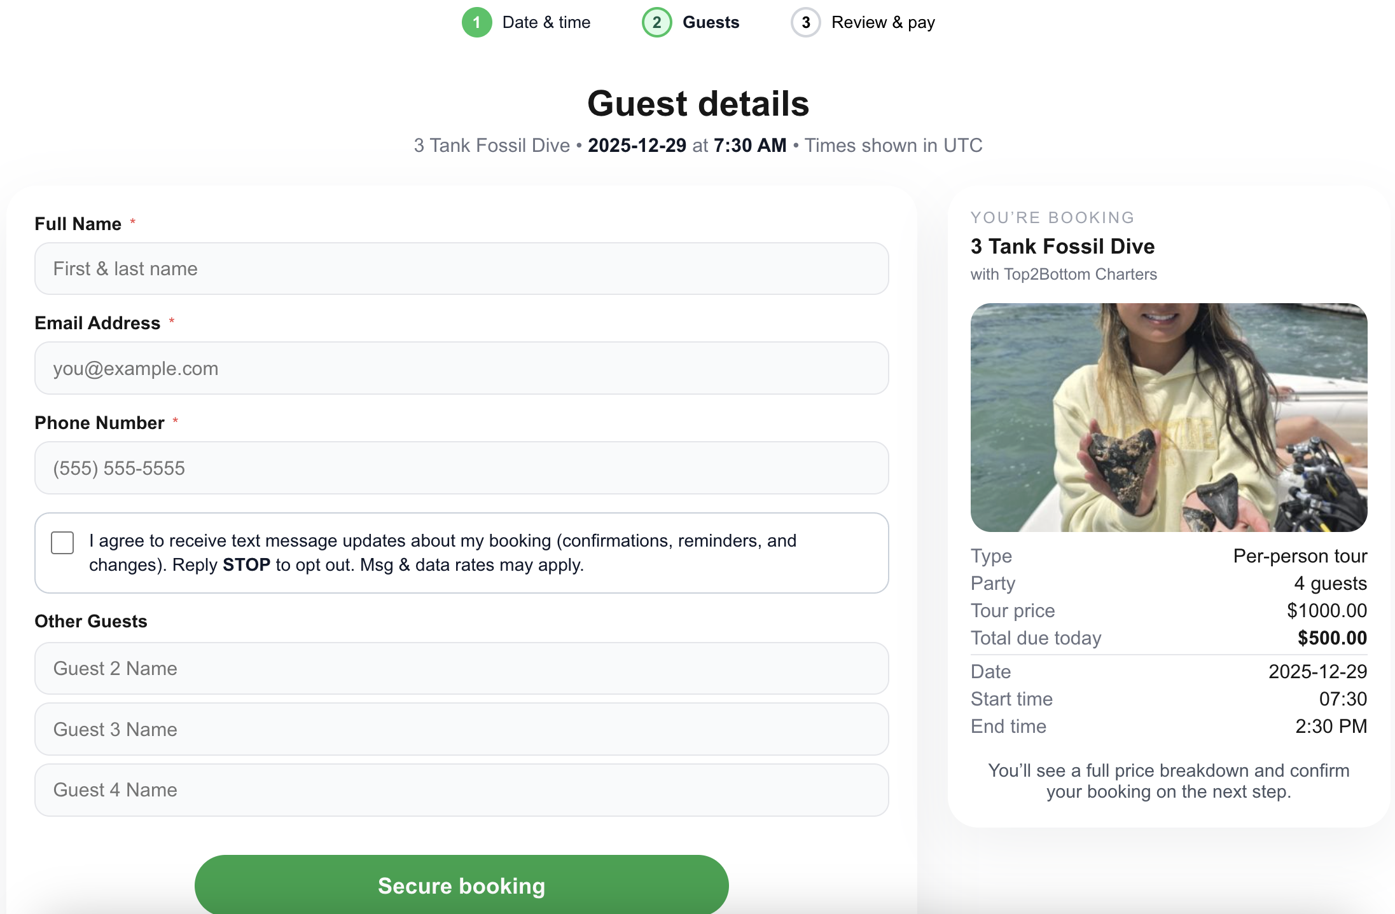Click the Full Name input field
The height and width of the screenshot is (914, 1395).
pyautogui.click(x=461, y=269)
